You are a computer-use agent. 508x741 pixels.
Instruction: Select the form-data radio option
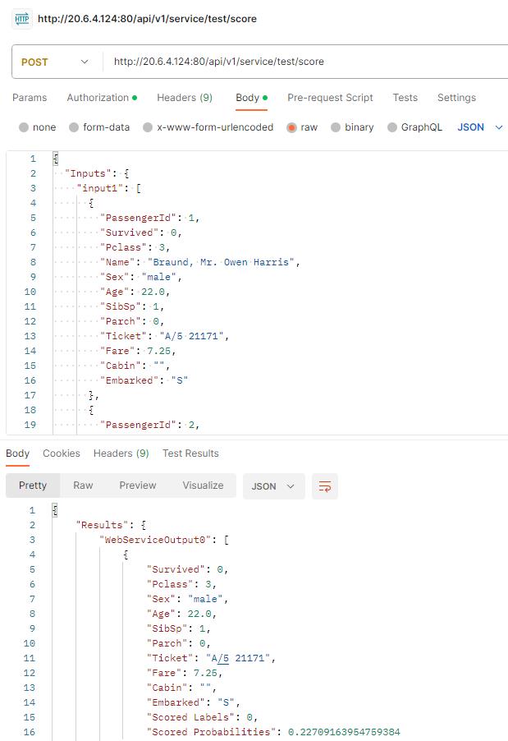[x=75, y=127]
